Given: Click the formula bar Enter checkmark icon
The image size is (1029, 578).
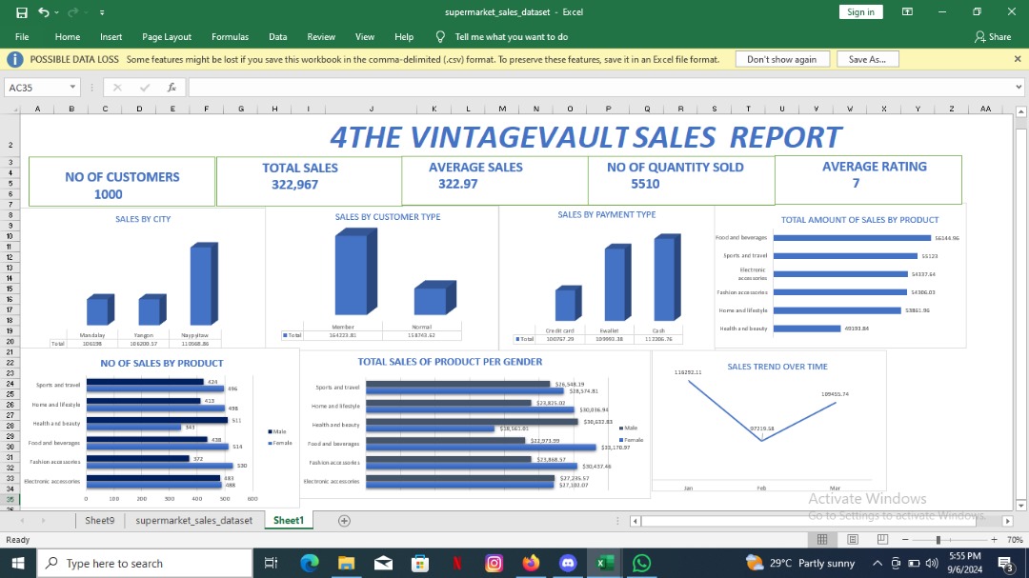Looking at the screenshot, I should [145, 88].
